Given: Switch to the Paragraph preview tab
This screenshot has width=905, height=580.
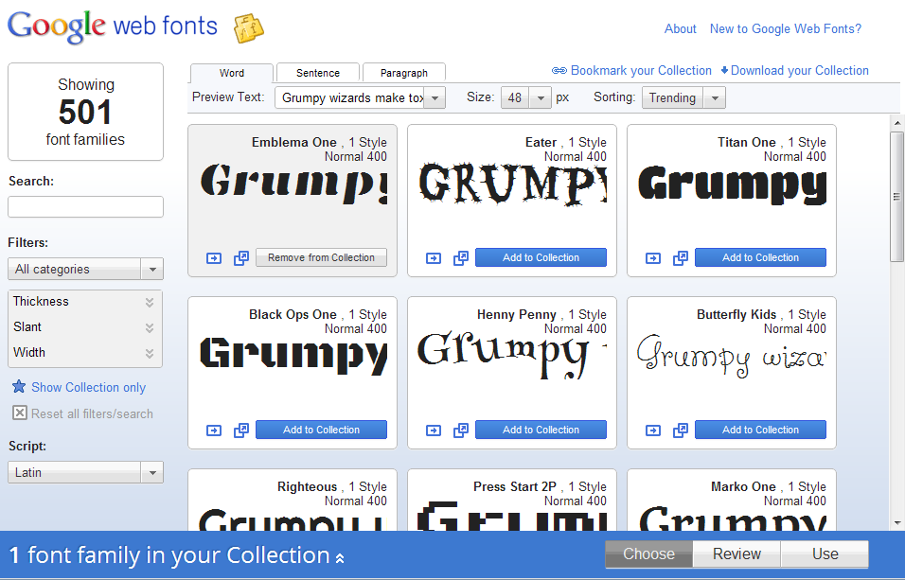Looking at the screenshot, I should [404, 72].
